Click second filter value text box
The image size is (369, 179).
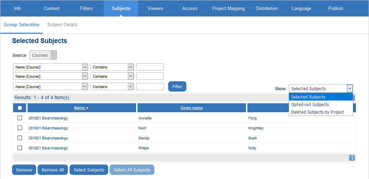(150, 76)
